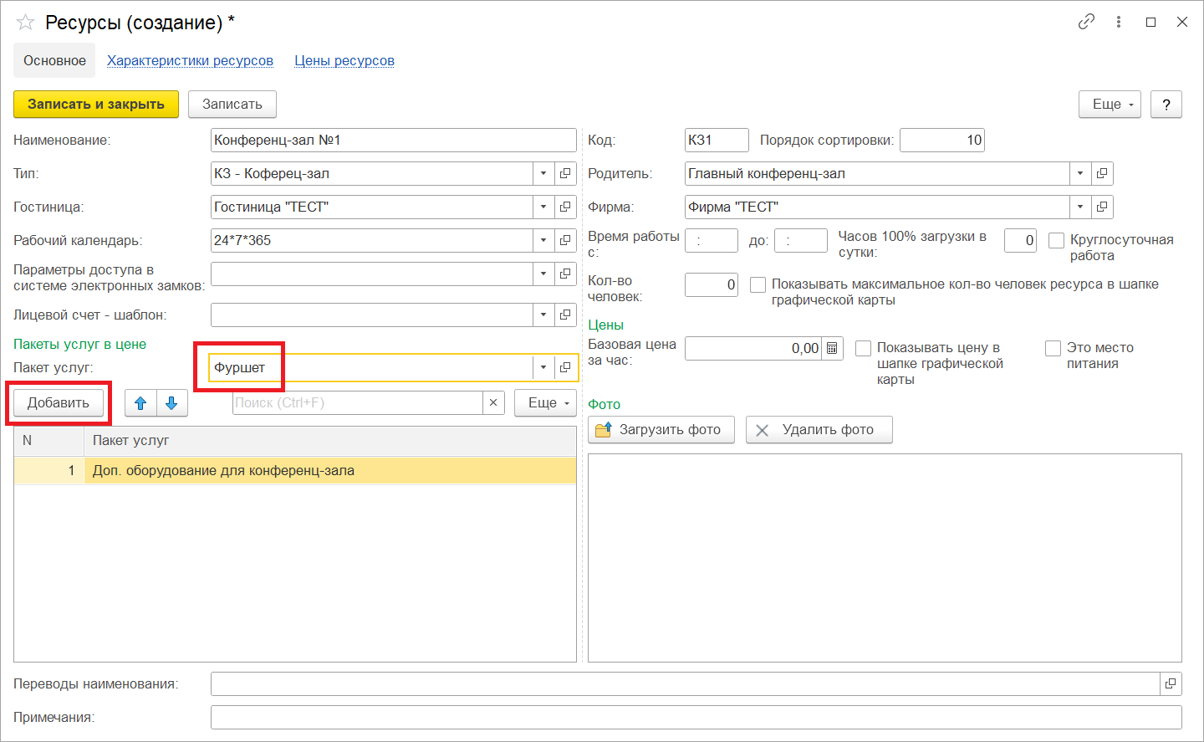Switch to the Основное tab
Viewport: 1204px width, 742px height.
[54, 60]
